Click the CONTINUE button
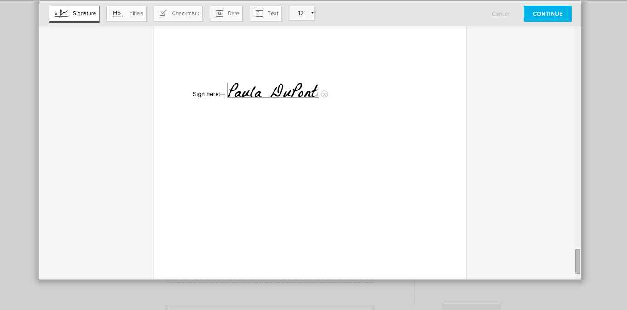The image size is (627, 310). pos(548,14)
